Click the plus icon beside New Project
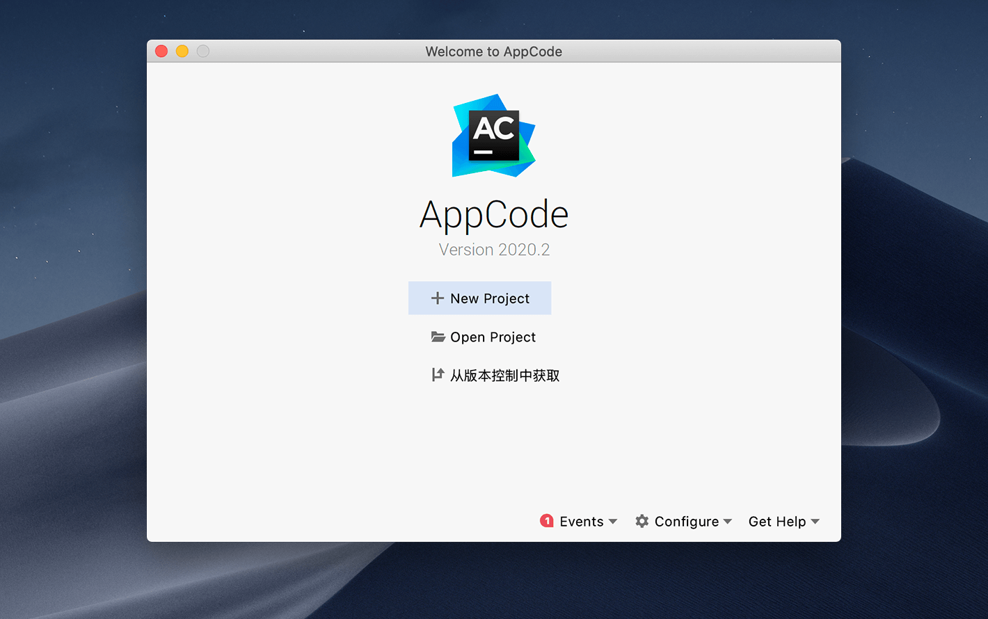The image size is (988, 619). pos(437,298)
